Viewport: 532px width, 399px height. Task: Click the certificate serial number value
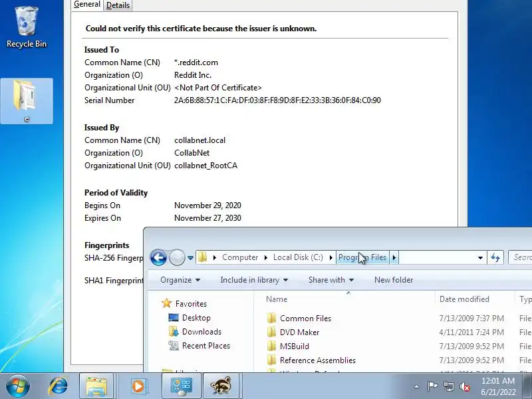pos(277,100)
